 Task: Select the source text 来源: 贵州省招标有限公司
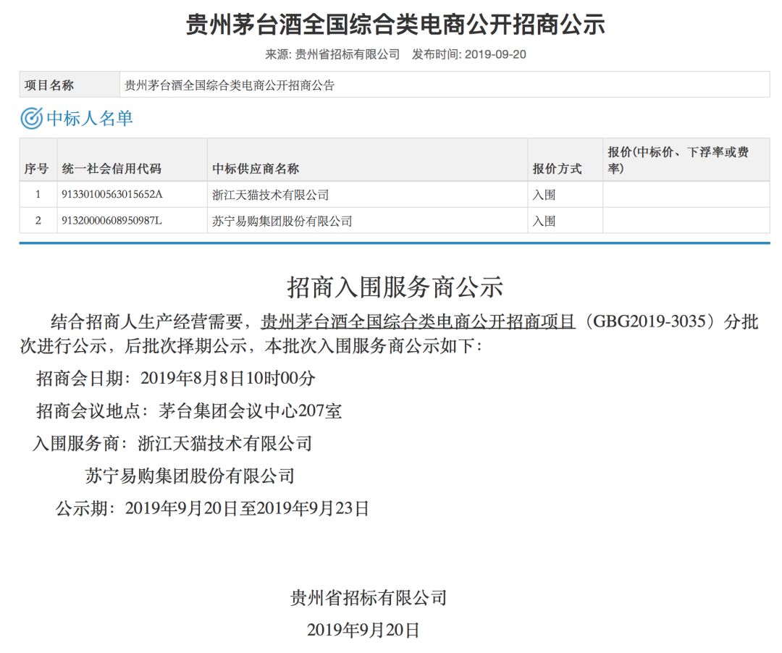tap(332, 54)
